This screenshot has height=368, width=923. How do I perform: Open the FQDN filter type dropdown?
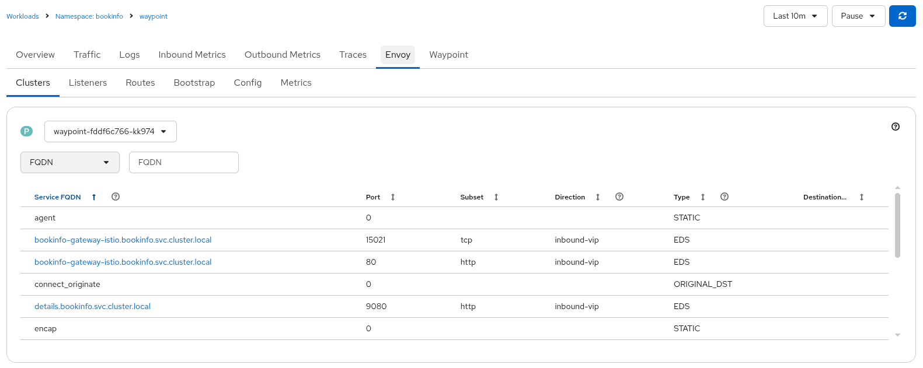point(70,163)
